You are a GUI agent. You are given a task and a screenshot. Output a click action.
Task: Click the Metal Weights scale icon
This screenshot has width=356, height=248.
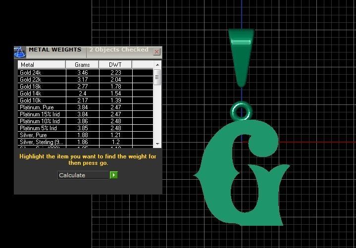[x=20, y=52]
